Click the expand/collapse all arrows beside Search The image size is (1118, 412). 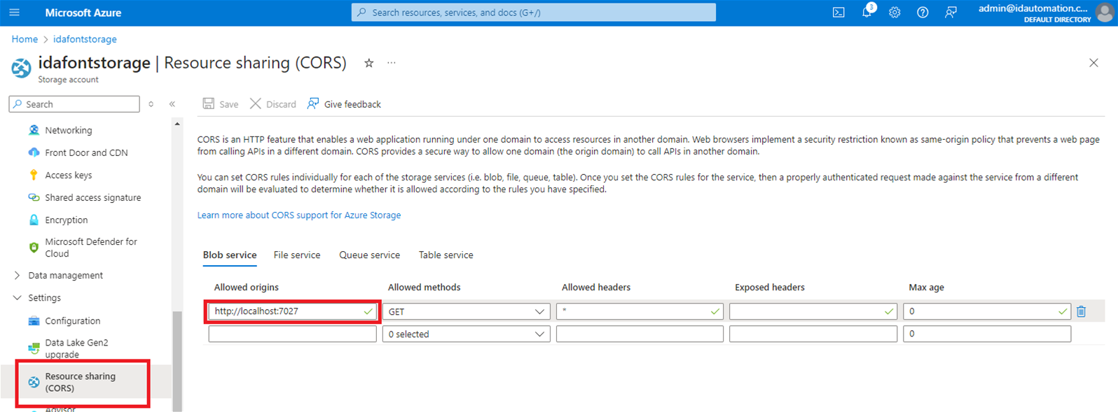click(x=151, y=104)
